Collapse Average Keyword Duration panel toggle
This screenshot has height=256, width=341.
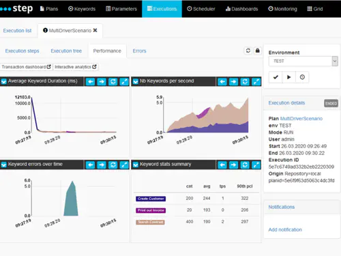pyautogui.click(x=4, y=81)
